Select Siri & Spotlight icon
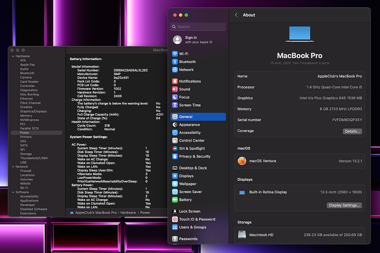This screenshot has height=253, width=380. click(x=175, y=149)
